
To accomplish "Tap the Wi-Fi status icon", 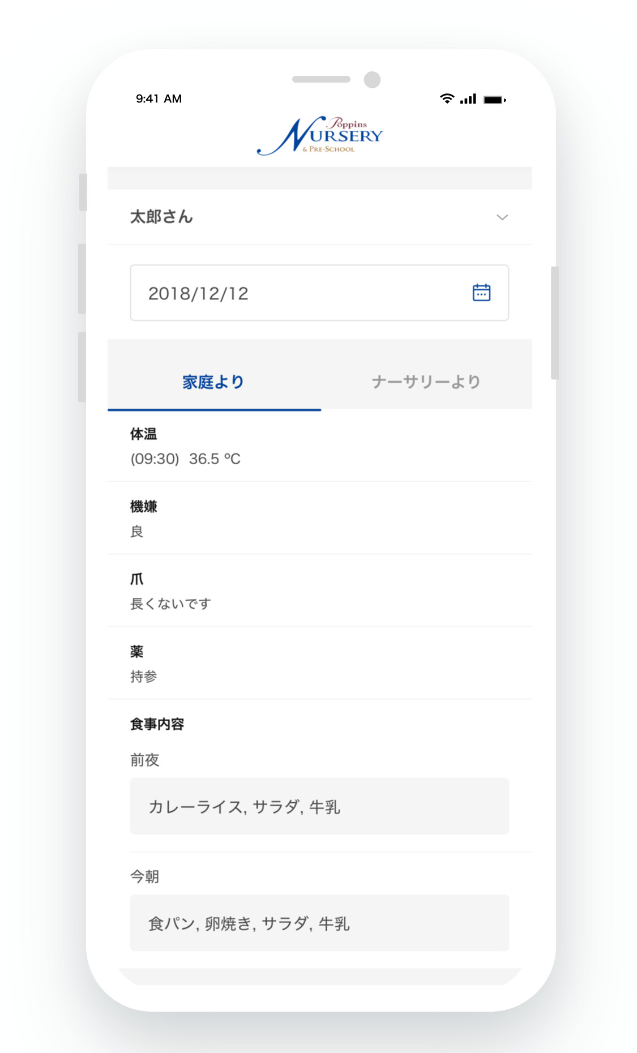I will (447, 99).
